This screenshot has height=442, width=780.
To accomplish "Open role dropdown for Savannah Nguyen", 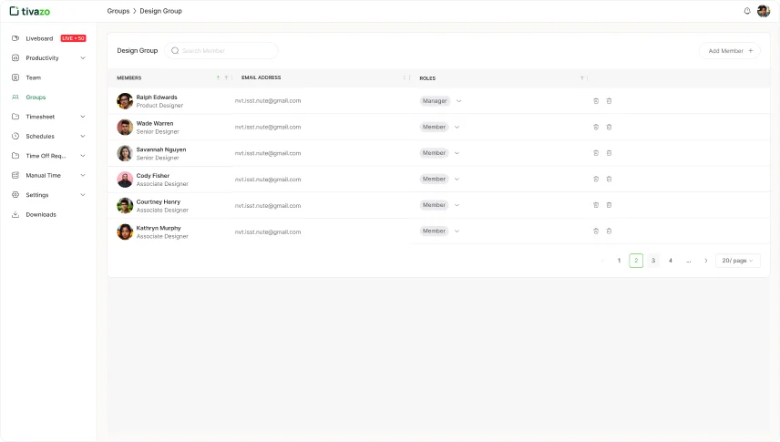I will point(457,153).
